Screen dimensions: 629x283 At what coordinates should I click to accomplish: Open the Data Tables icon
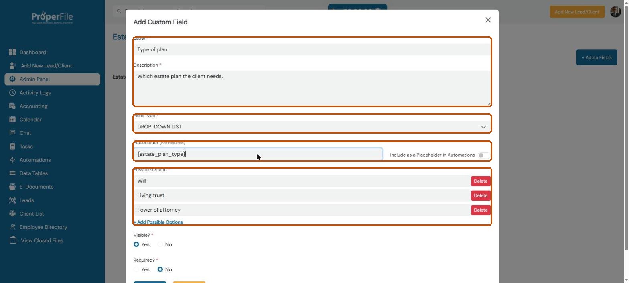pos(12,173)
